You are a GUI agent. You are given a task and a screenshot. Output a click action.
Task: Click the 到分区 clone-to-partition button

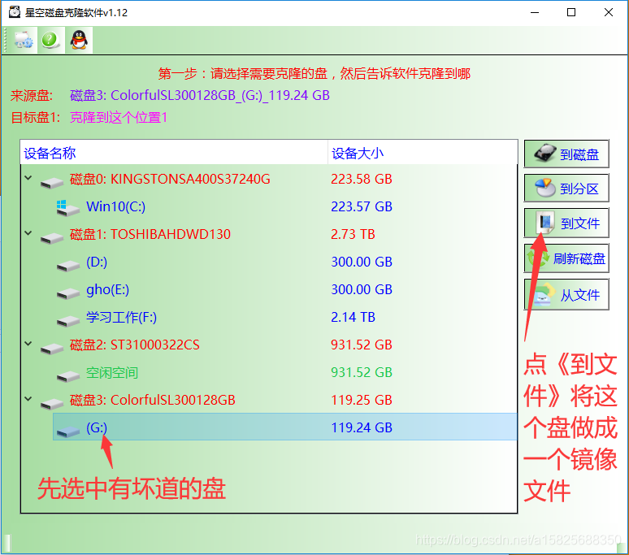[x=566, y=188]
